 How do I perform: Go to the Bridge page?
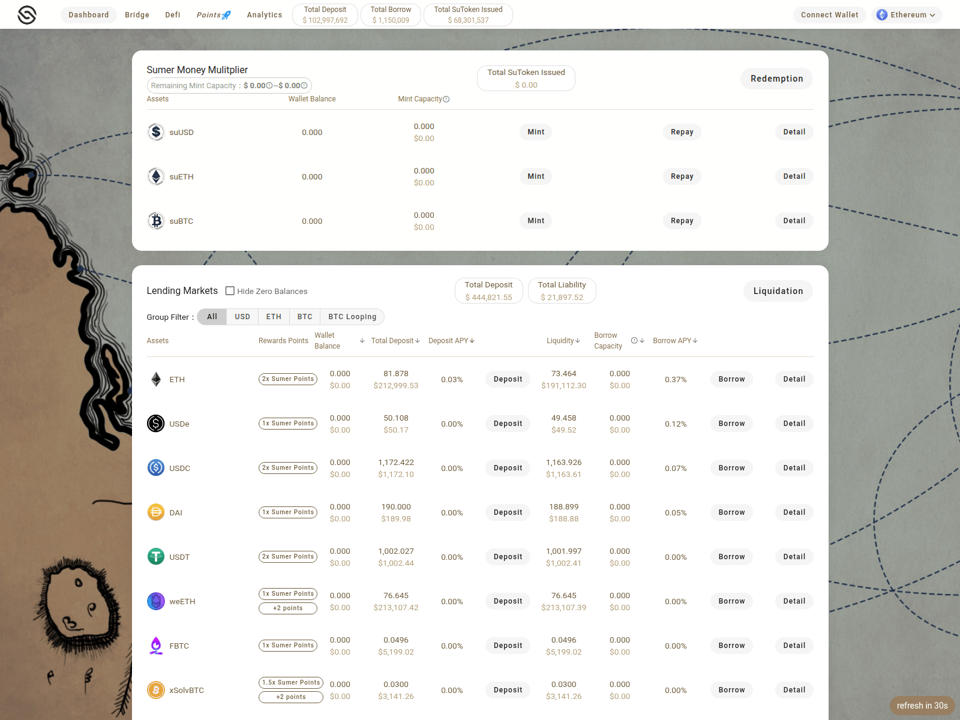click(x=137, y=15)
